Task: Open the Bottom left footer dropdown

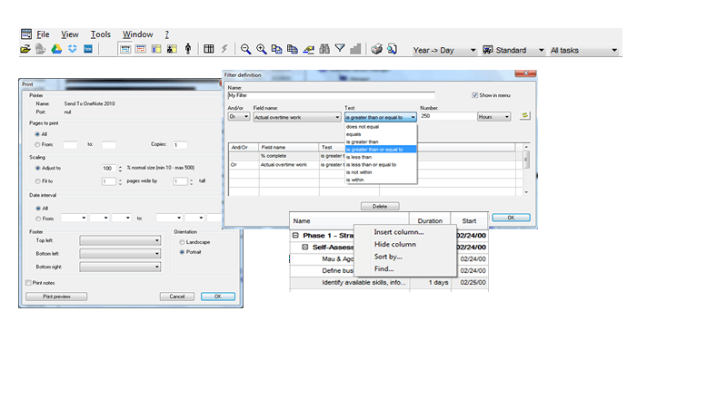Action: click(x=120, y=254)
